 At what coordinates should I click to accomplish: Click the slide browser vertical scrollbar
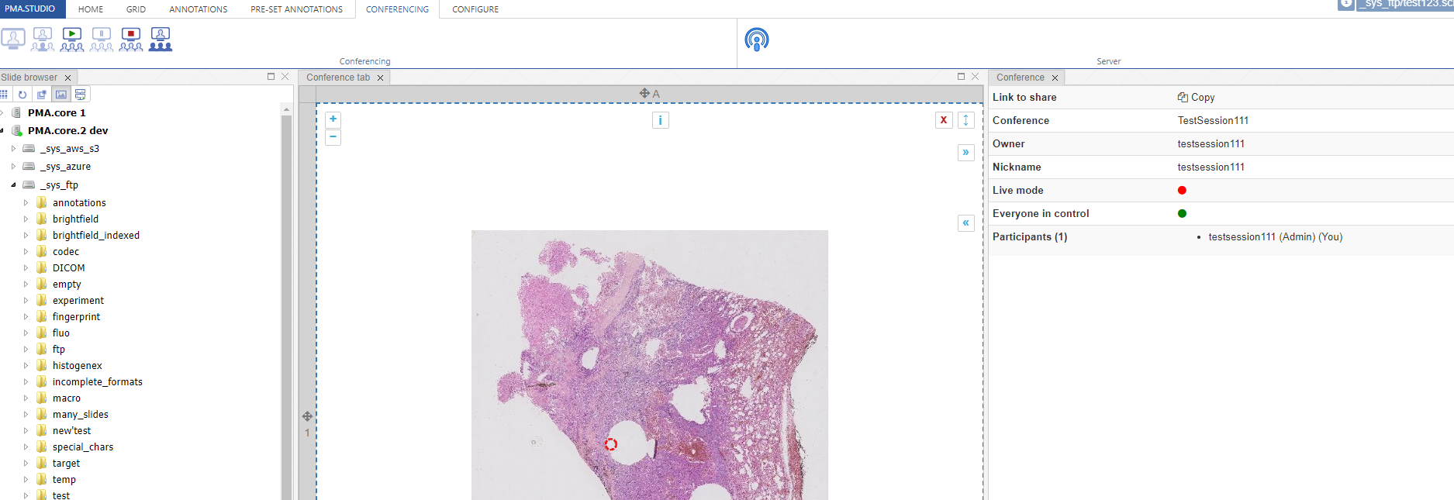click(286, 310)
